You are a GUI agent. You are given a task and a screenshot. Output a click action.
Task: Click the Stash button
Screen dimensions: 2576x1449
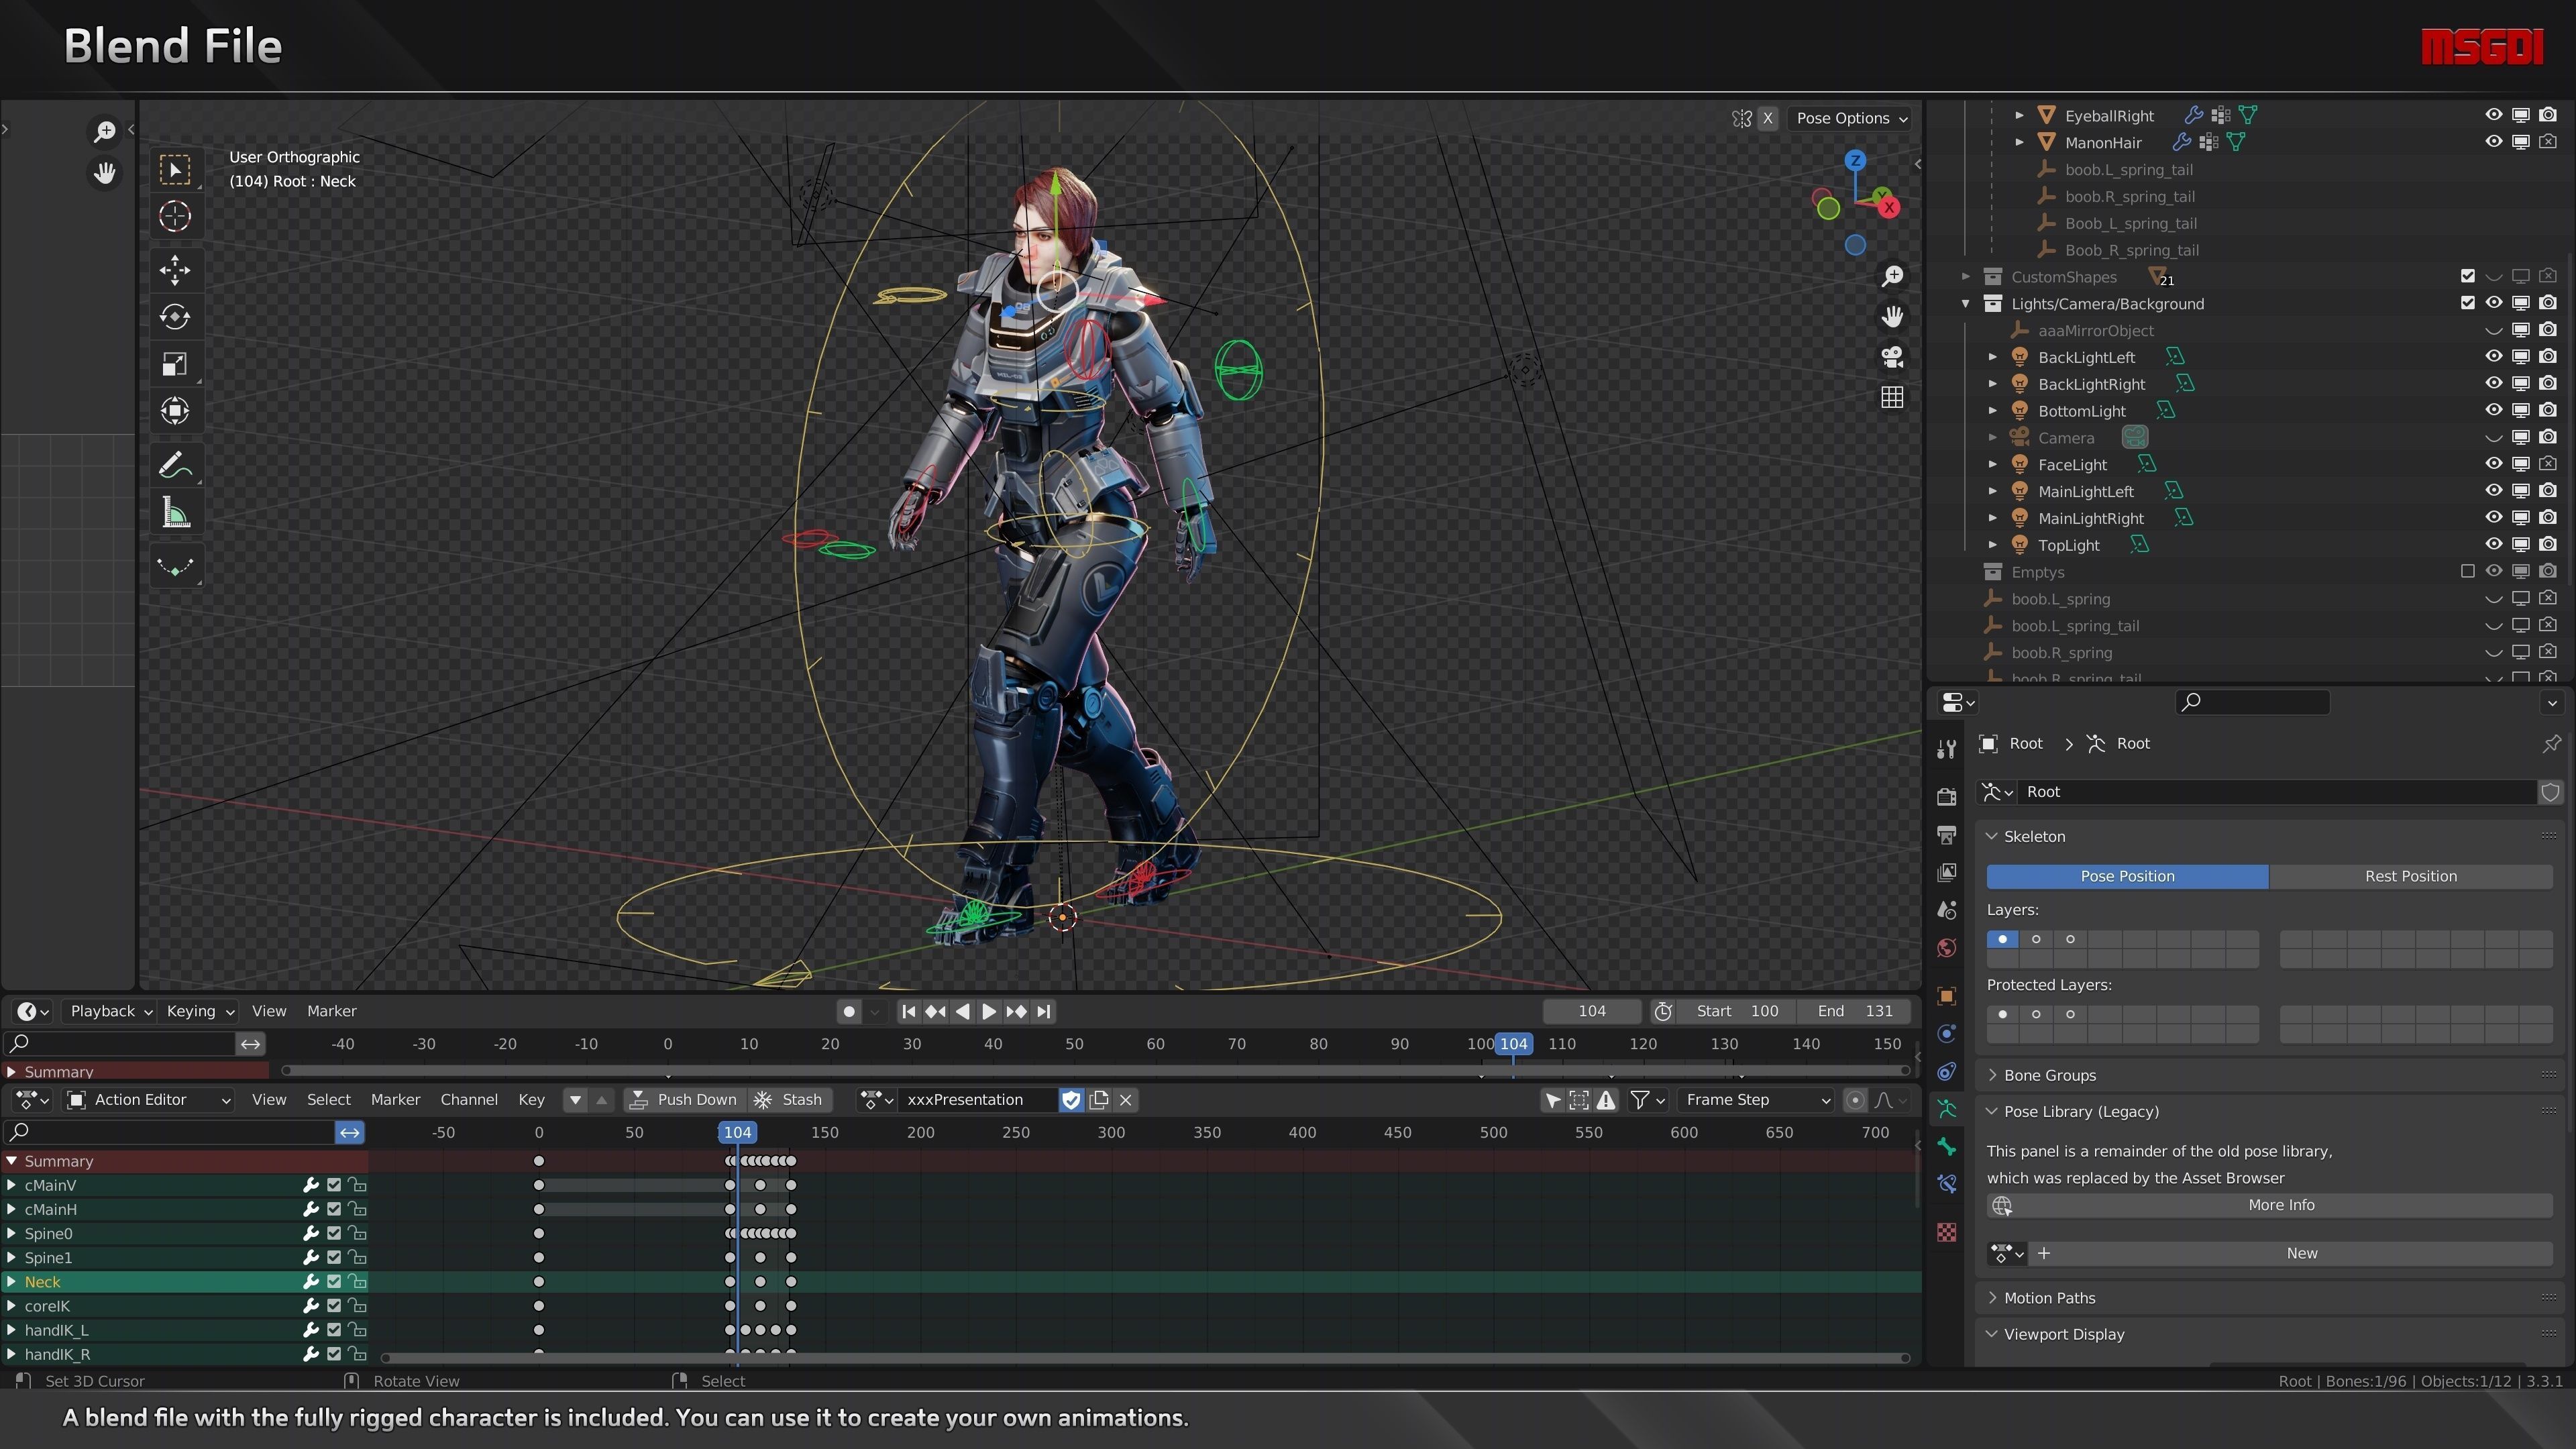pos(789,1100)
